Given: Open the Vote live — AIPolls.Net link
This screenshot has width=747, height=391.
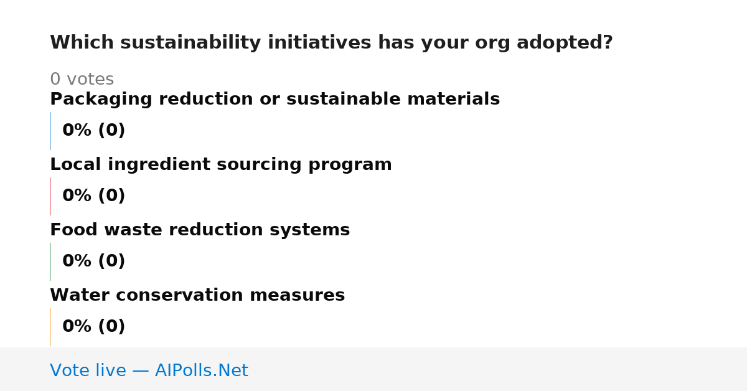Looking at the screenshot, I should click(x=149, y=370).
